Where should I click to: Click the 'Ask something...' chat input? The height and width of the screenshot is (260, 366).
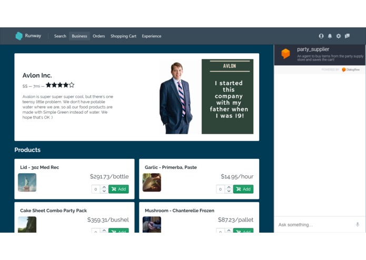(x=315, y=225)
